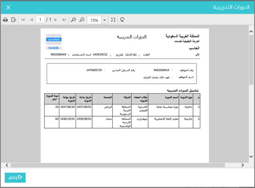
Task: Click the نوع الدورة column header
Action: tap(186, 99)
